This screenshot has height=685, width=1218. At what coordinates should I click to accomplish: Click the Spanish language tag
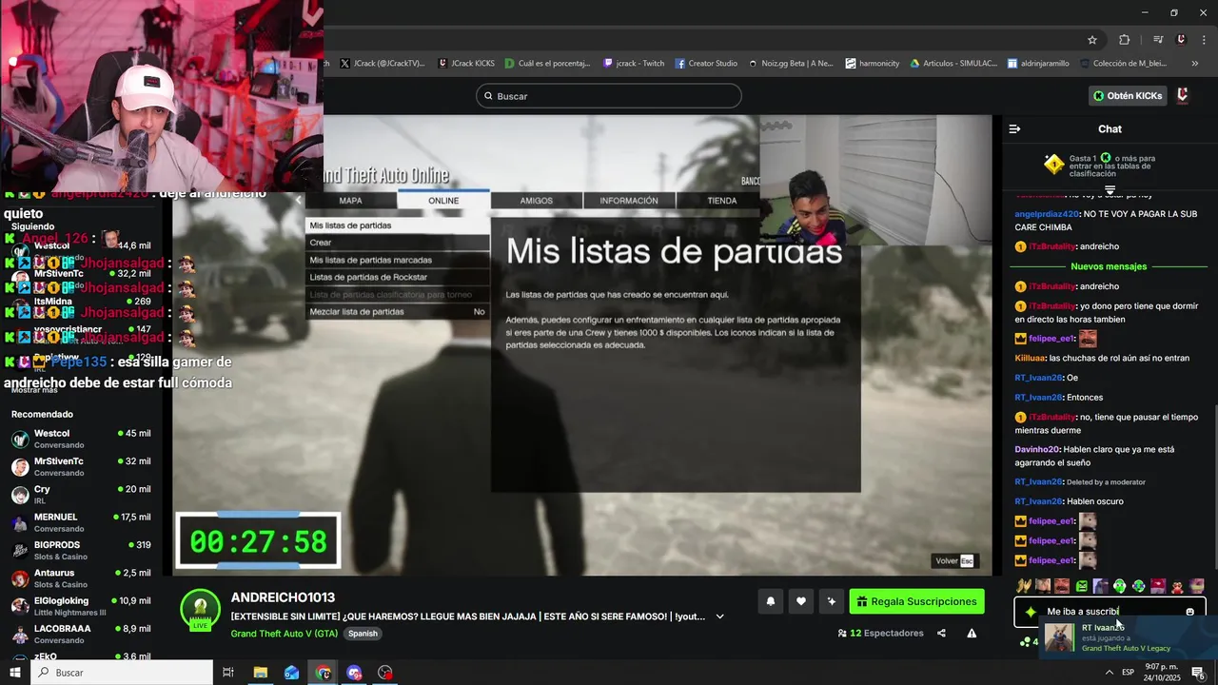tap(363, 634)
